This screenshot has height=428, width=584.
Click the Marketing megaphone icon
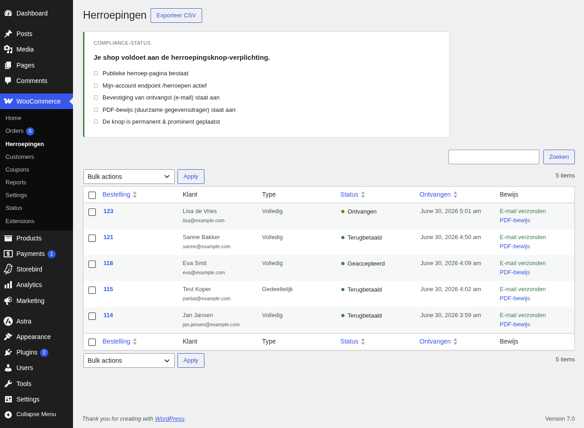tap(8, 301)
